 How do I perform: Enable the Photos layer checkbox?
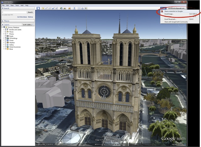6,34
